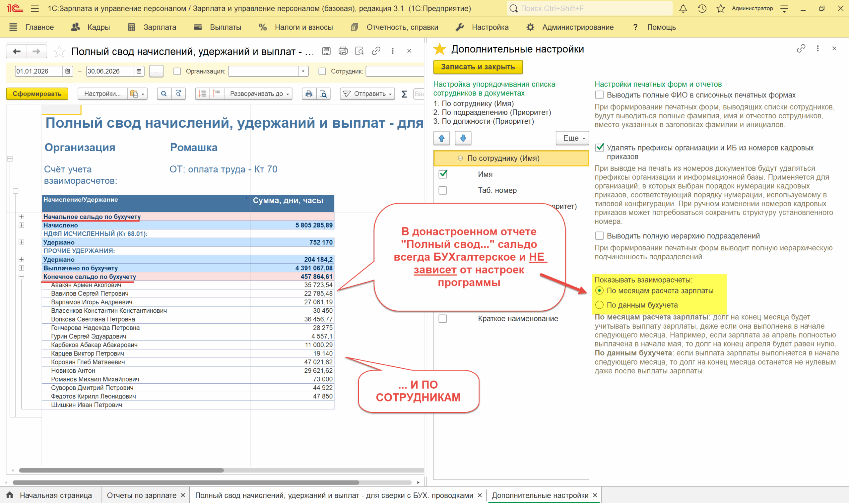The height and width of the screenshot is (503, 849).
Task: Click the start date field 01.01.2026
Action: (39, 71)
